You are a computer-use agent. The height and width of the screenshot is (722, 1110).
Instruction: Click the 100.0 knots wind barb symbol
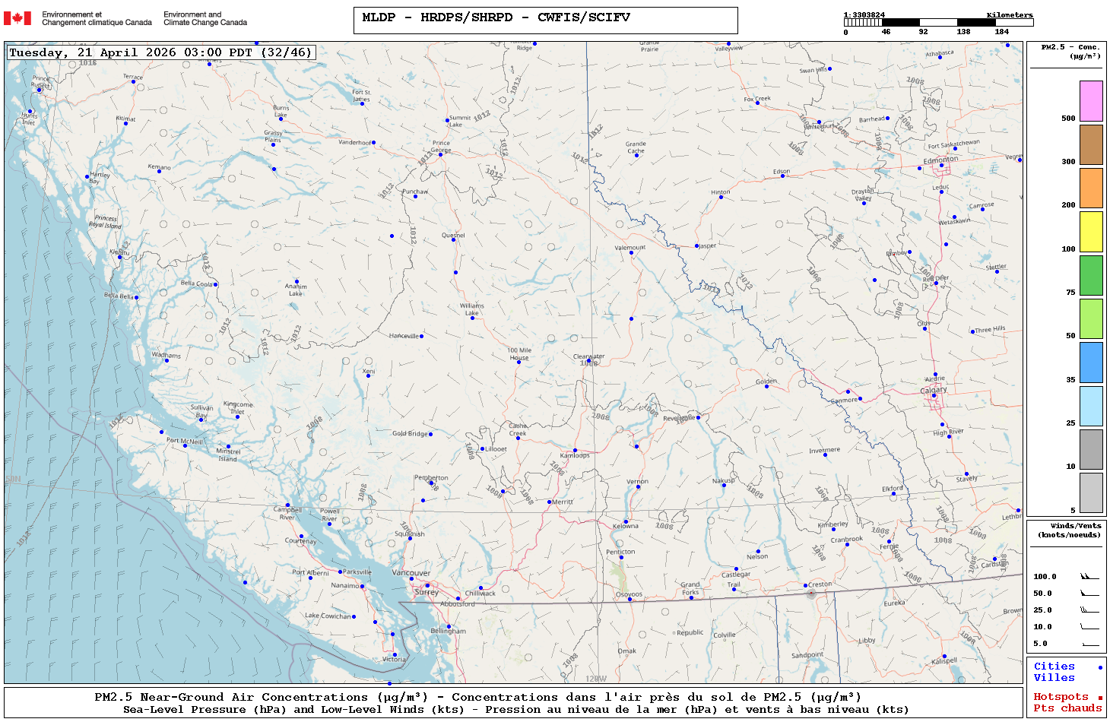pos(1089,577)
